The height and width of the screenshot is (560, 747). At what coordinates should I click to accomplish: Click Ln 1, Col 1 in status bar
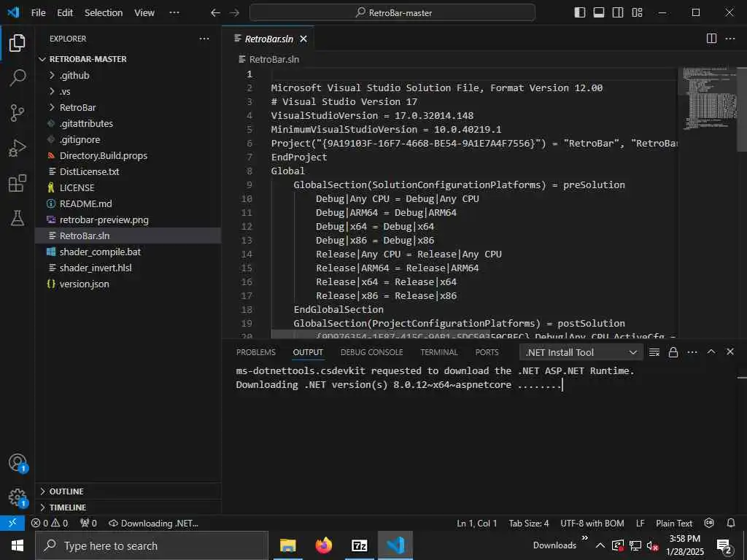477,524
